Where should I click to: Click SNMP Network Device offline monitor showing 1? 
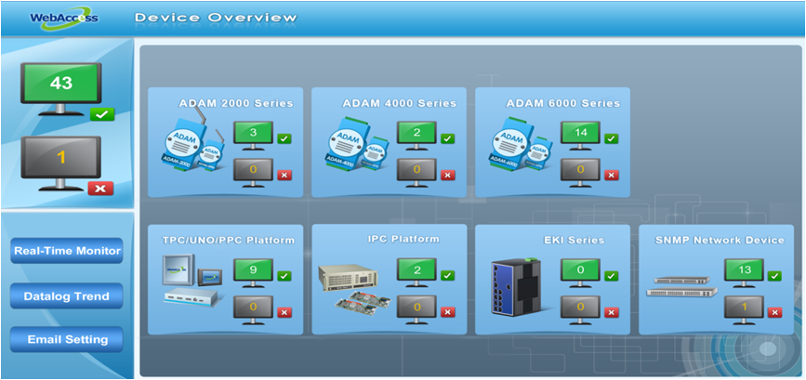(745, 310)
